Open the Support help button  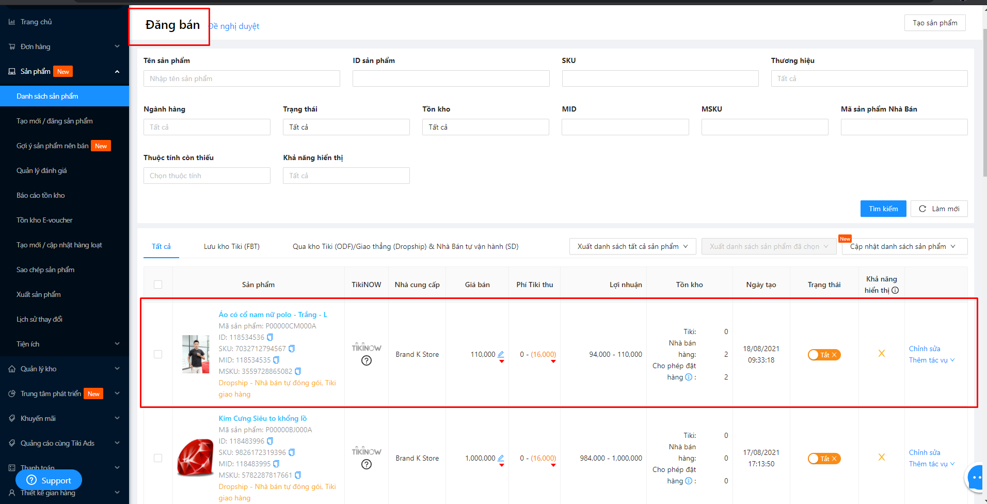pos(49,480)
